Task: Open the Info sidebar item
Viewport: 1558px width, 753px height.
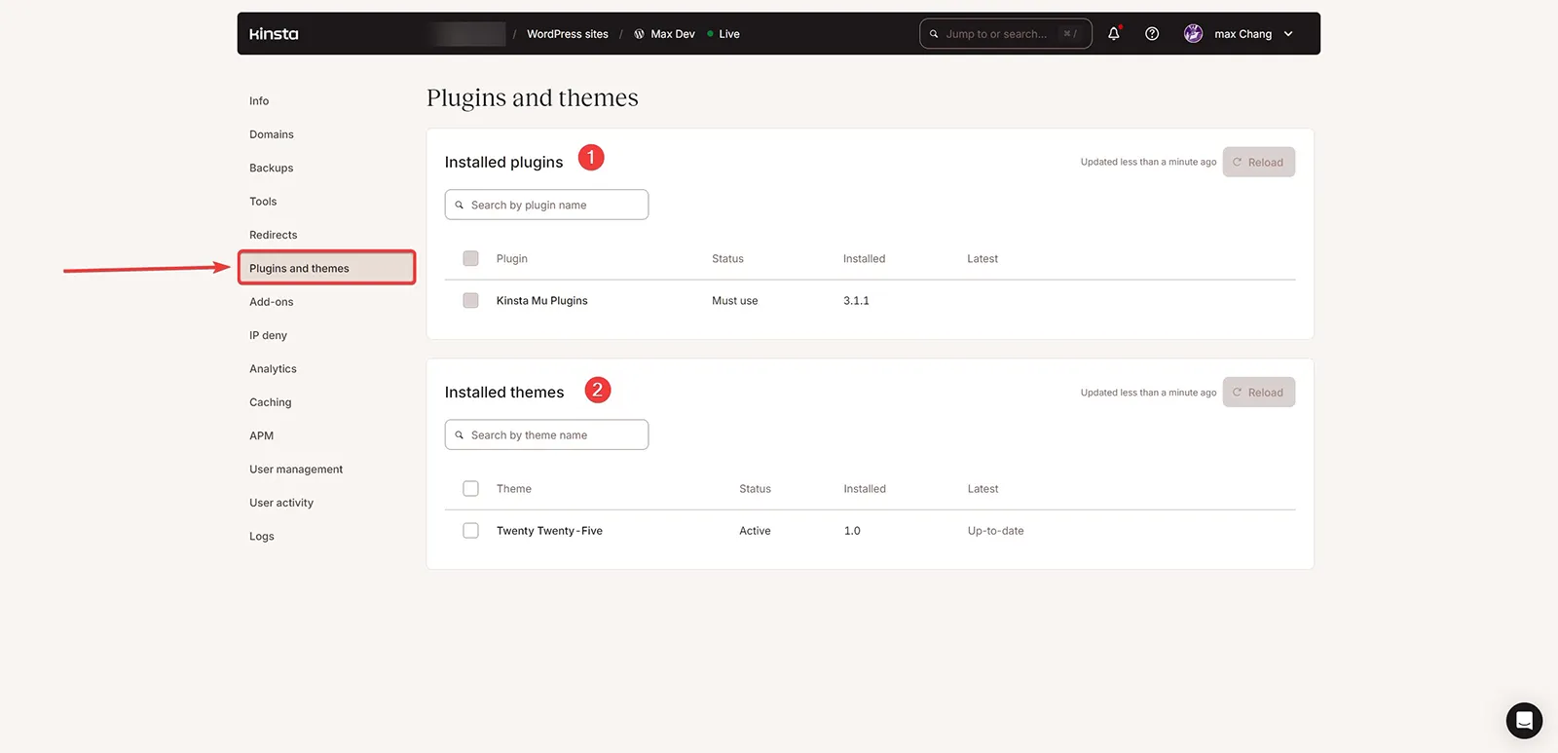Action: click(259, 101)
